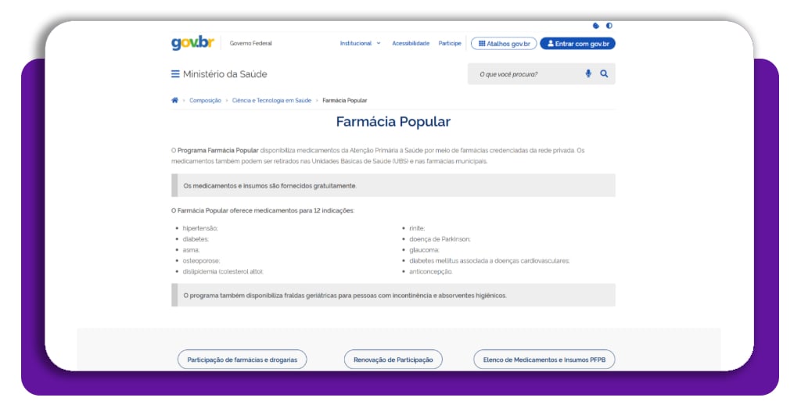The height and width of the screenshot is (419, 801).
Task: Click Renovação de Participação button
Action: click(x=393, y=360)
